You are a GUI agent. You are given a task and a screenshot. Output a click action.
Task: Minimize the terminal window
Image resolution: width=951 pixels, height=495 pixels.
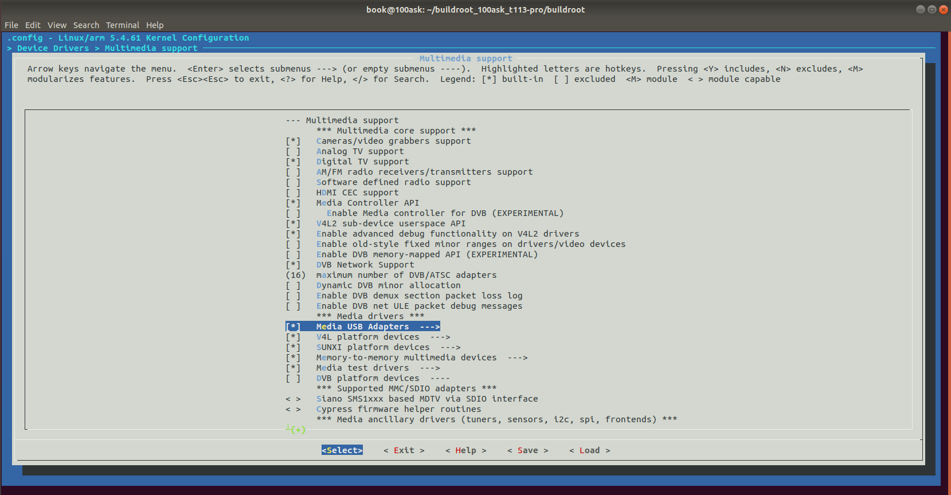click(x=920, y=9)
